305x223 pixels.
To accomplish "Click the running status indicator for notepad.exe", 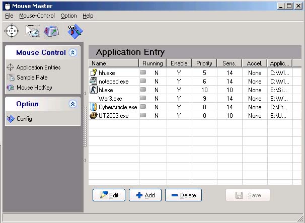I will pos(143,81).
